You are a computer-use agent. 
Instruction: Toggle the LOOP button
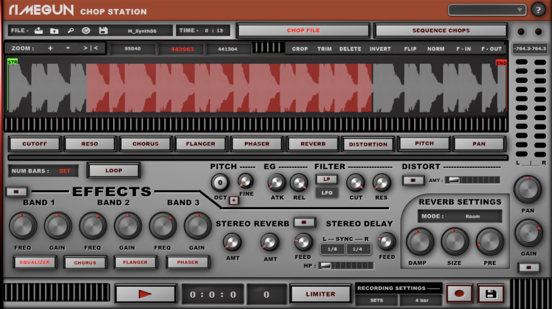114,171
